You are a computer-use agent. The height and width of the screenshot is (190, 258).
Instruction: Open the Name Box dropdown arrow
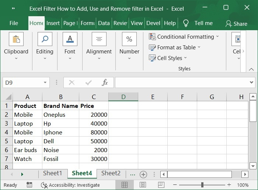tap(45, 82)
